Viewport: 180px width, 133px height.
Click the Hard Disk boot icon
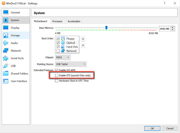(63, 47)
